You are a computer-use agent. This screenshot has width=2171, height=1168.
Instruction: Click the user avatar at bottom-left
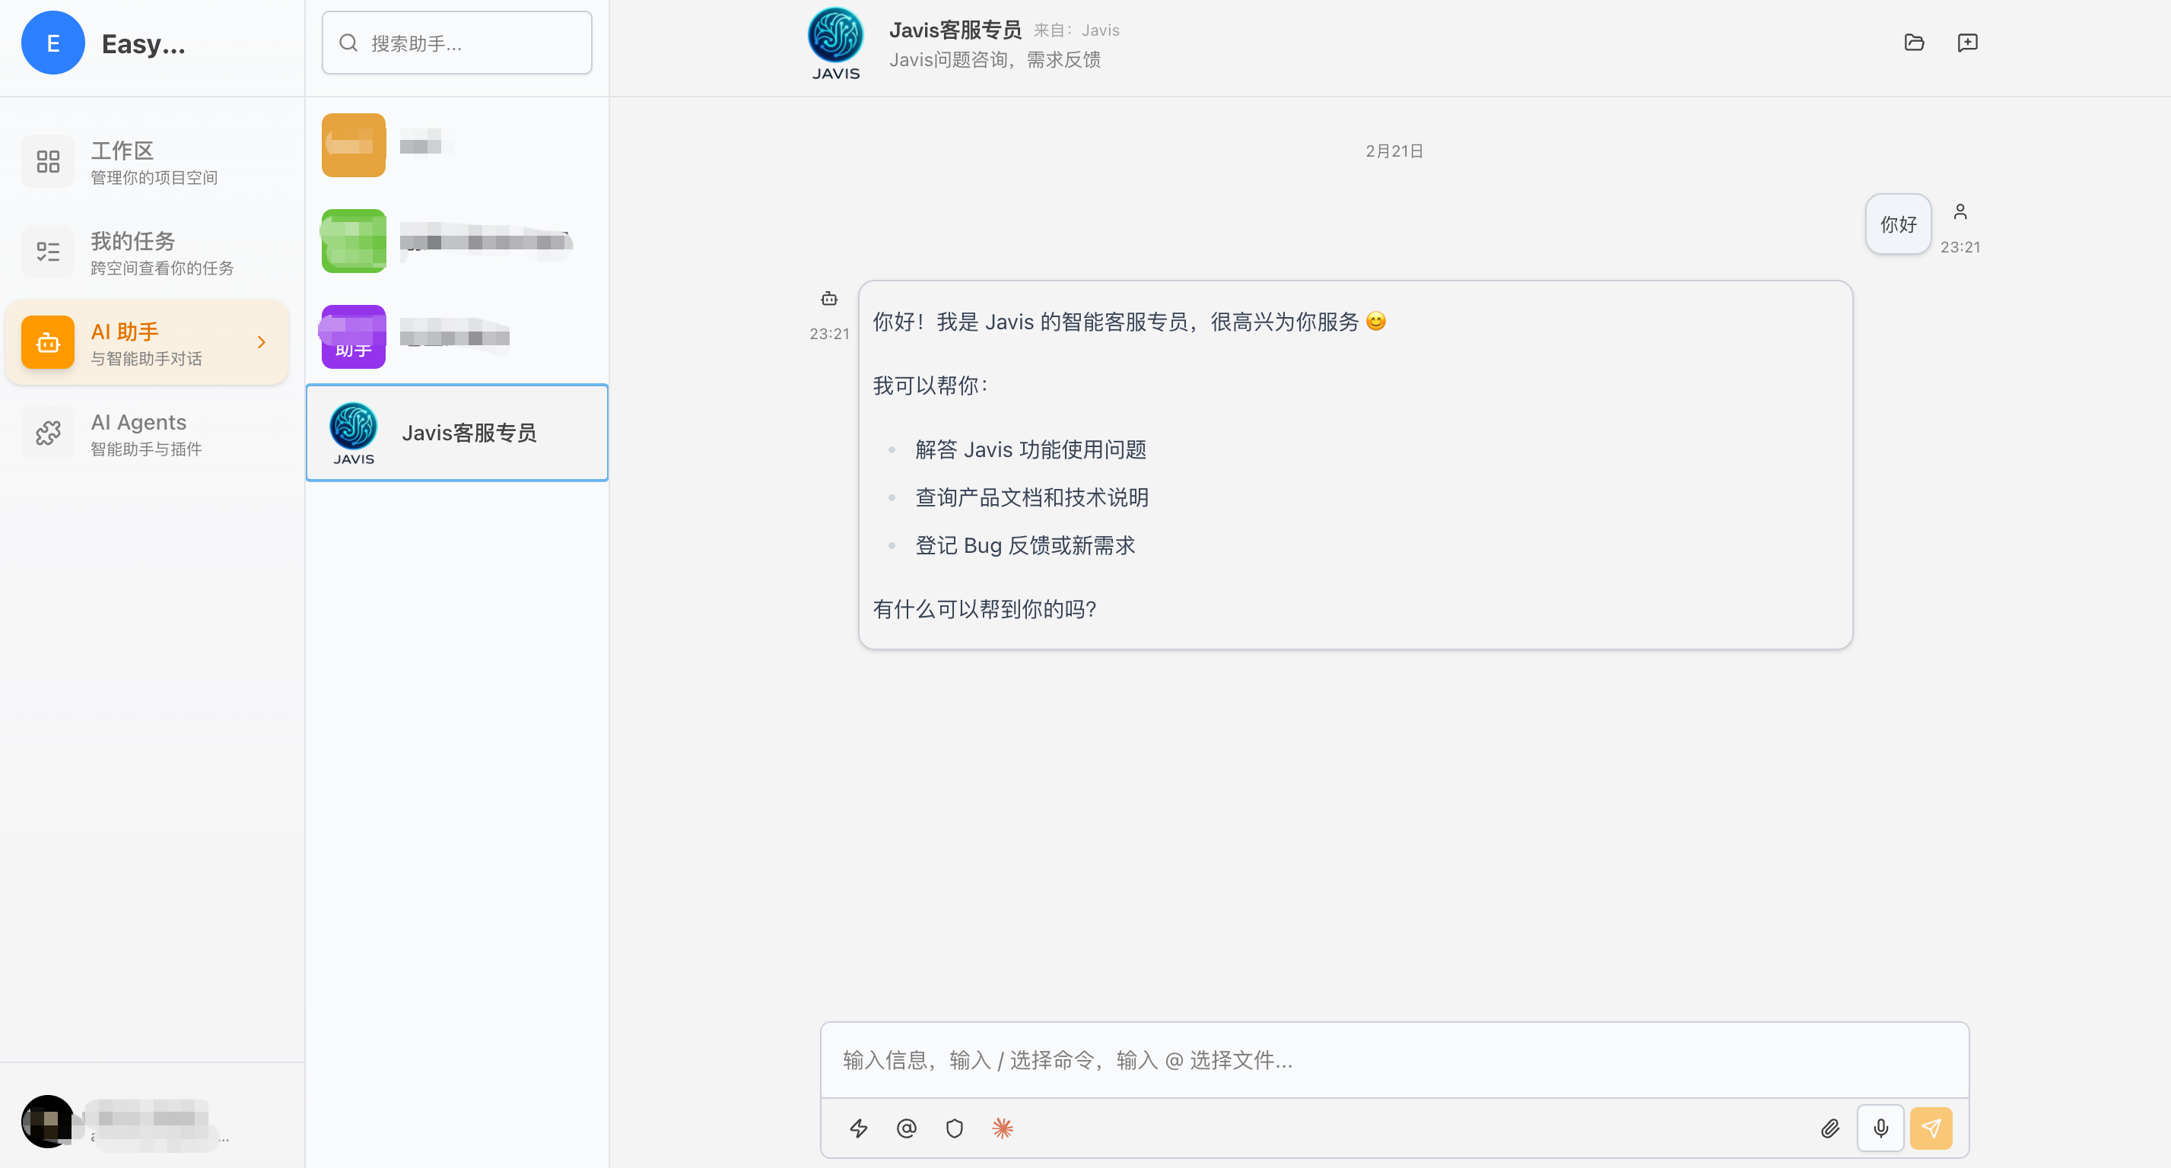coord(48,1122)
